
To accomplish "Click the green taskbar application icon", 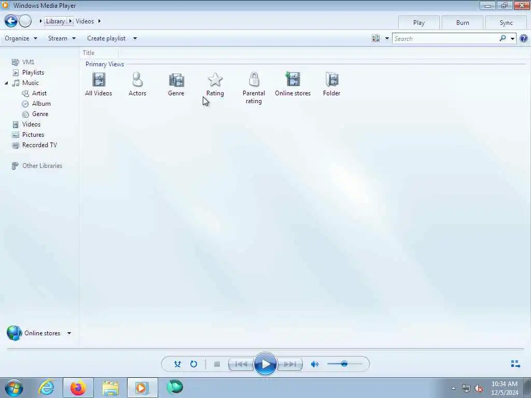I will [175, 387].
